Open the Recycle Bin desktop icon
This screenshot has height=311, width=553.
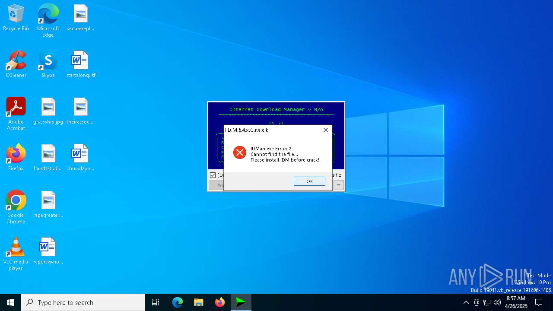(x=16, y=19)
